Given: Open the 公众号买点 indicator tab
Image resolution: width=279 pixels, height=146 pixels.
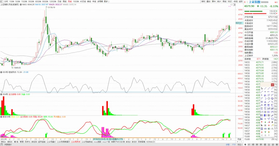Looking at the screenshot, I should coord(76,142).
